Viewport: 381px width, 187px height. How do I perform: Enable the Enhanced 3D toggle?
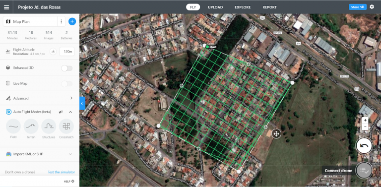click(66, 68)
